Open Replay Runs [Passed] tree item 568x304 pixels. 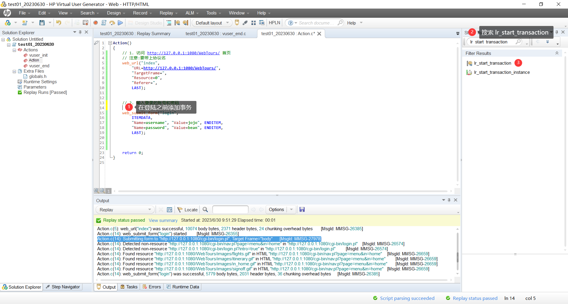[45, 92]
